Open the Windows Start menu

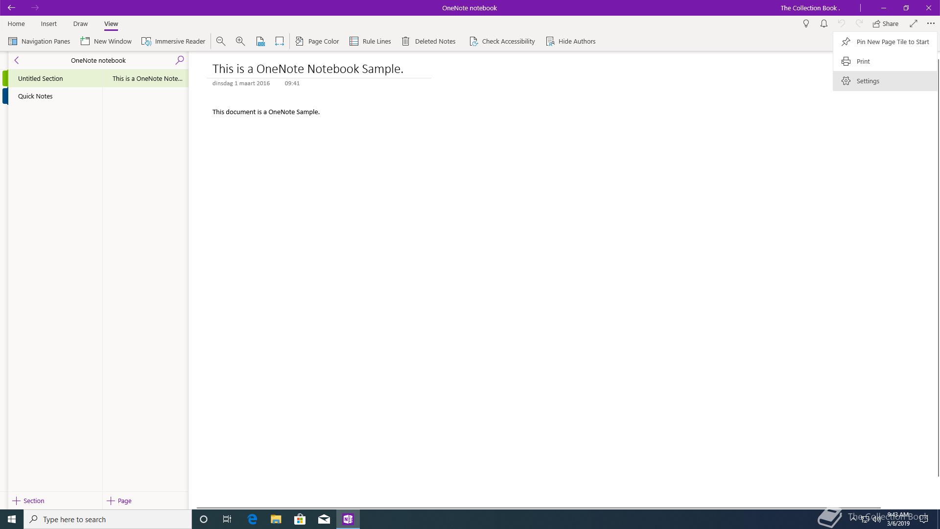[x=12, y=519]
